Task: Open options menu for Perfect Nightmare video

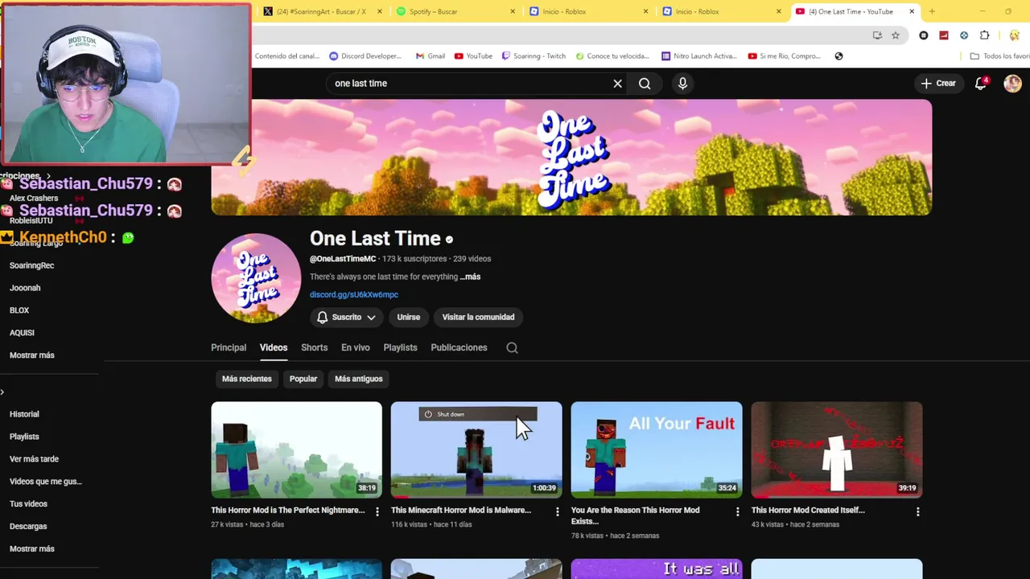Action: click(377, 511)
